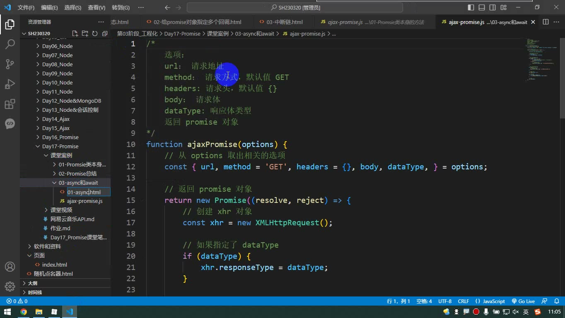Open ajax-promise.js in the file tree
This screenshot has height=318, width=565.
(x=85, y=201)
